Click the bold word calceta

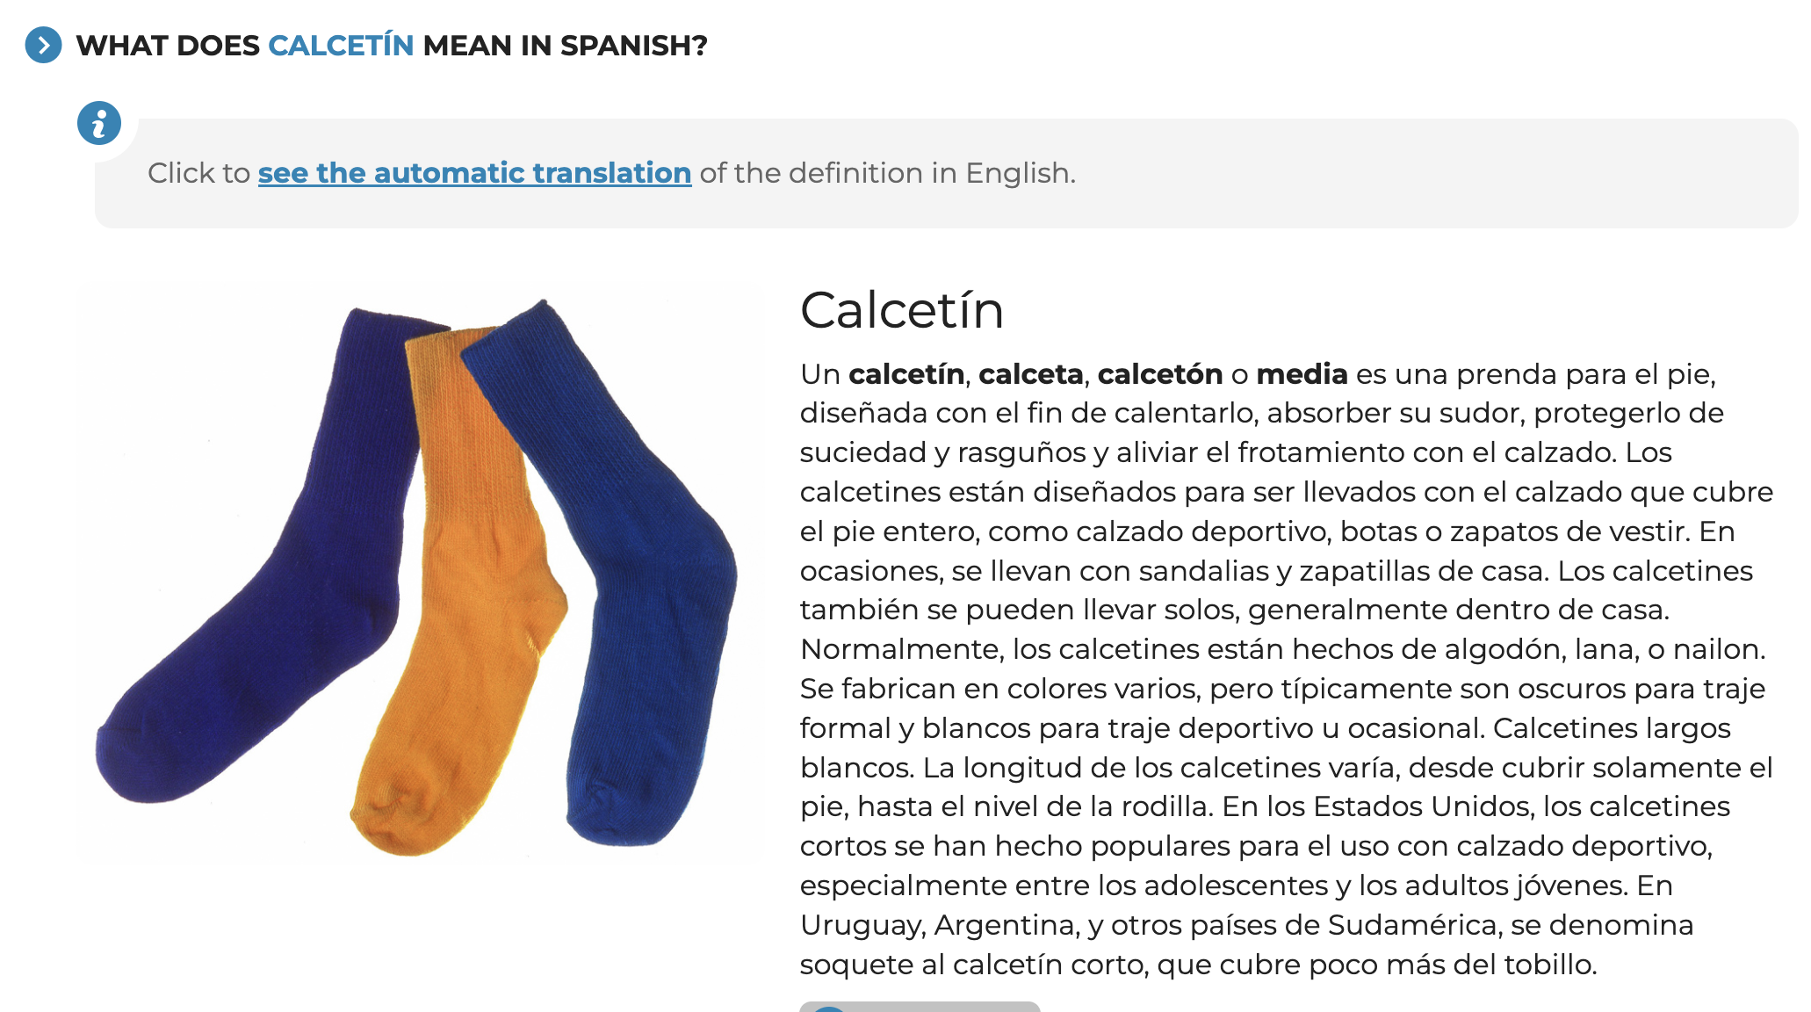(x=1030, y=374)
